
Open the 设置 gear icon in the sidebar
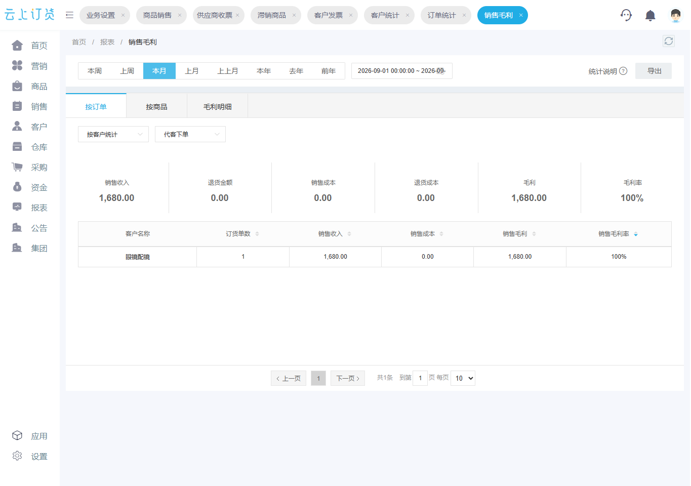[17, 456]
